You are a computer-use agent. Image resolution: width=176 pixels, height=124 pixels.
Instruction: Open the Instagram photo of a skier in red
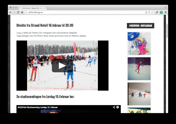click(x=139, y=69)
